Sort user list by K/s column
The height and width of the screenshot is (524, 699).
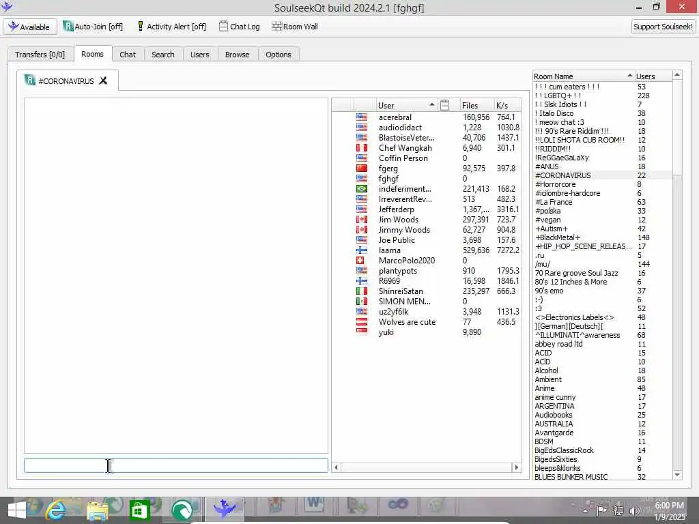coord(507,105)
